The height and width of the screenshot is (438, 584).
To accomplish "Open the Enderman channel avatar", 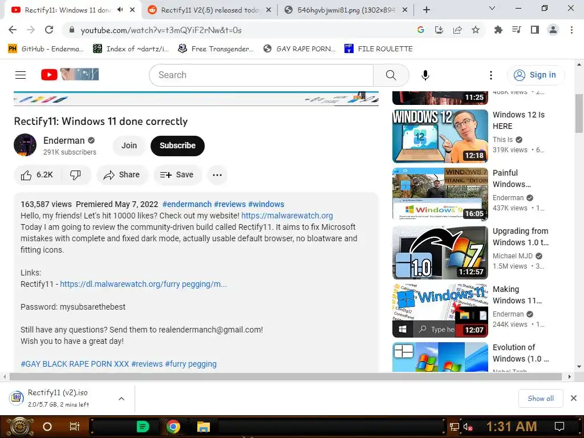I will (x=25, y=145).
